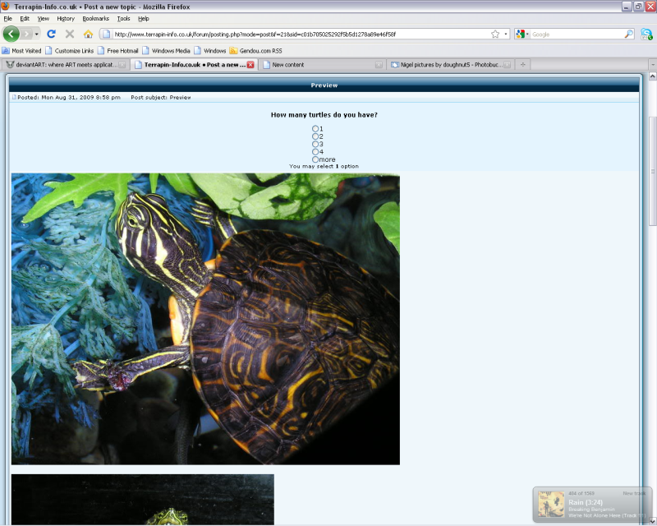The width and height of the screenshot is (657, 526).
Task: Open the back/forward history dropdown arrow
Action: coord(37,34)
